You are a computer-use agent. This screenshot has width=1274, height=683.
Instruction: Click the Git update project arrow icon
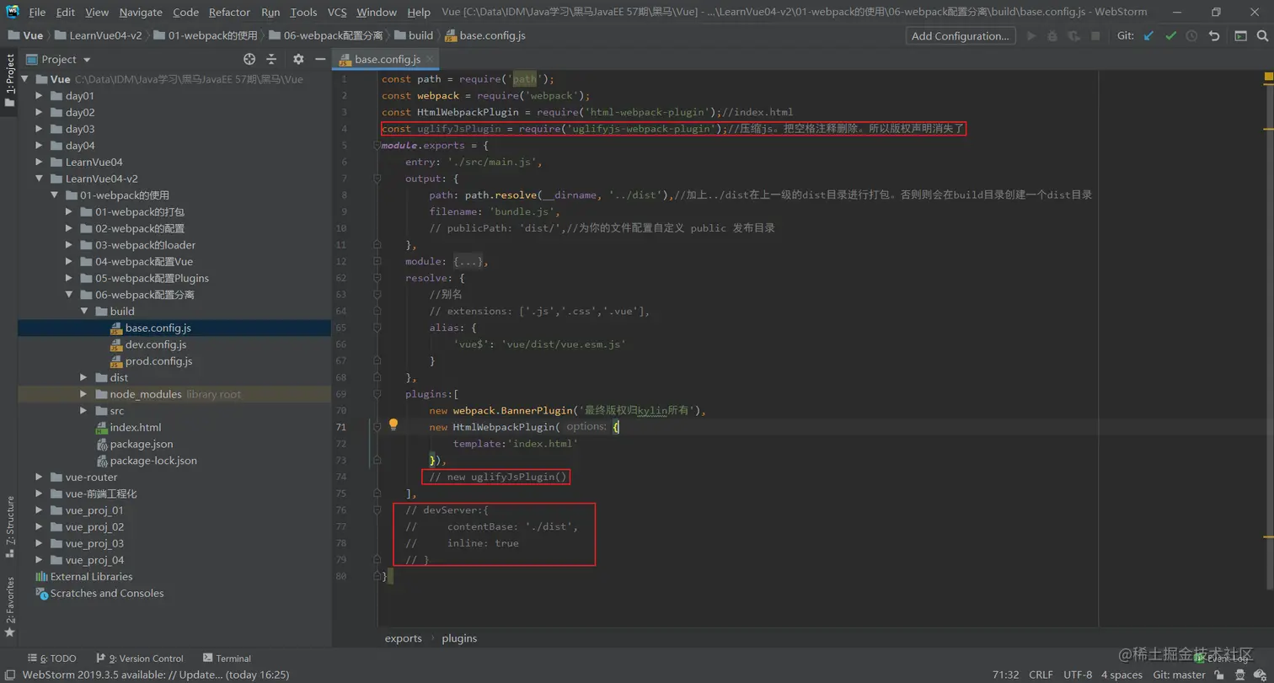1148,36
